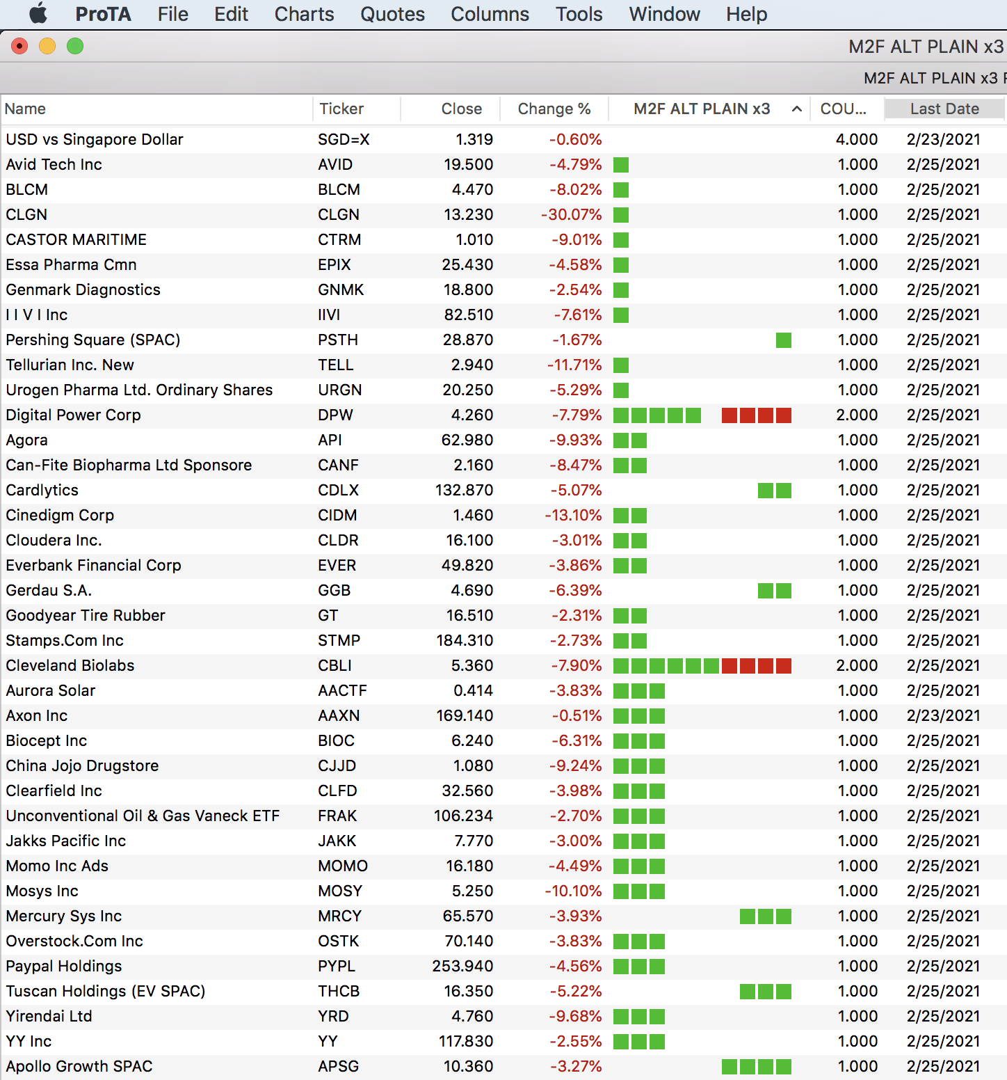Click Digital Power Corp's red signal squares

pyautogui.click(x=757, y=415)
